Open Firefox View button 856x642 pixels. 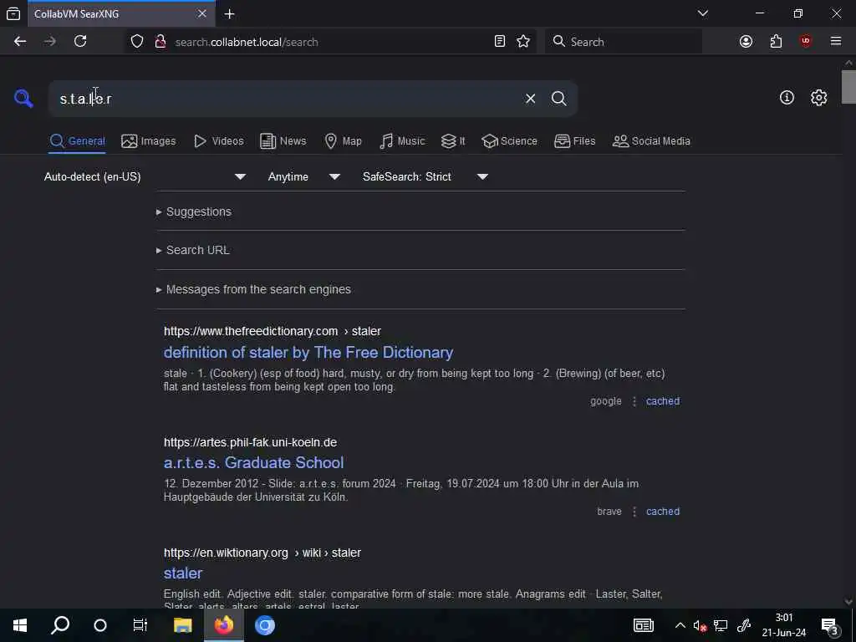(13, 13)
